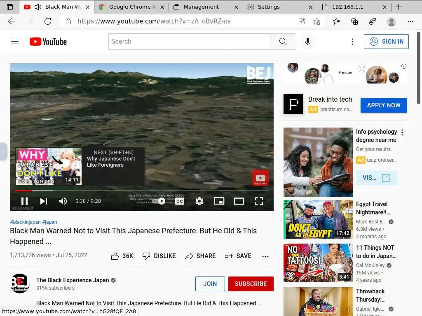The image size is (422, 316).
Task: Click the Practicum logo in the ad
Action: pos(293,104)
